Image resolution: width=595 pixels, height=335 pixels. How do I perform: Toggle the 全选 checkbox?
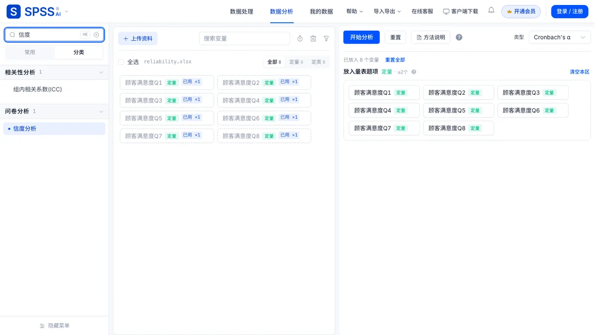(x=121, y=62)
